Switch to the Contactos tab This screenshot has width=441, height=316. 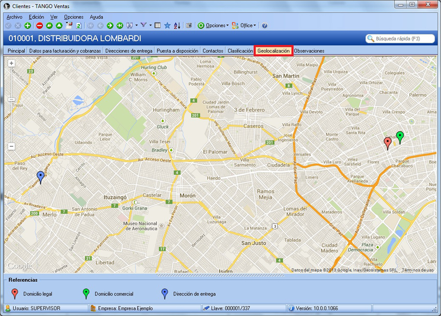pos(213,51)
